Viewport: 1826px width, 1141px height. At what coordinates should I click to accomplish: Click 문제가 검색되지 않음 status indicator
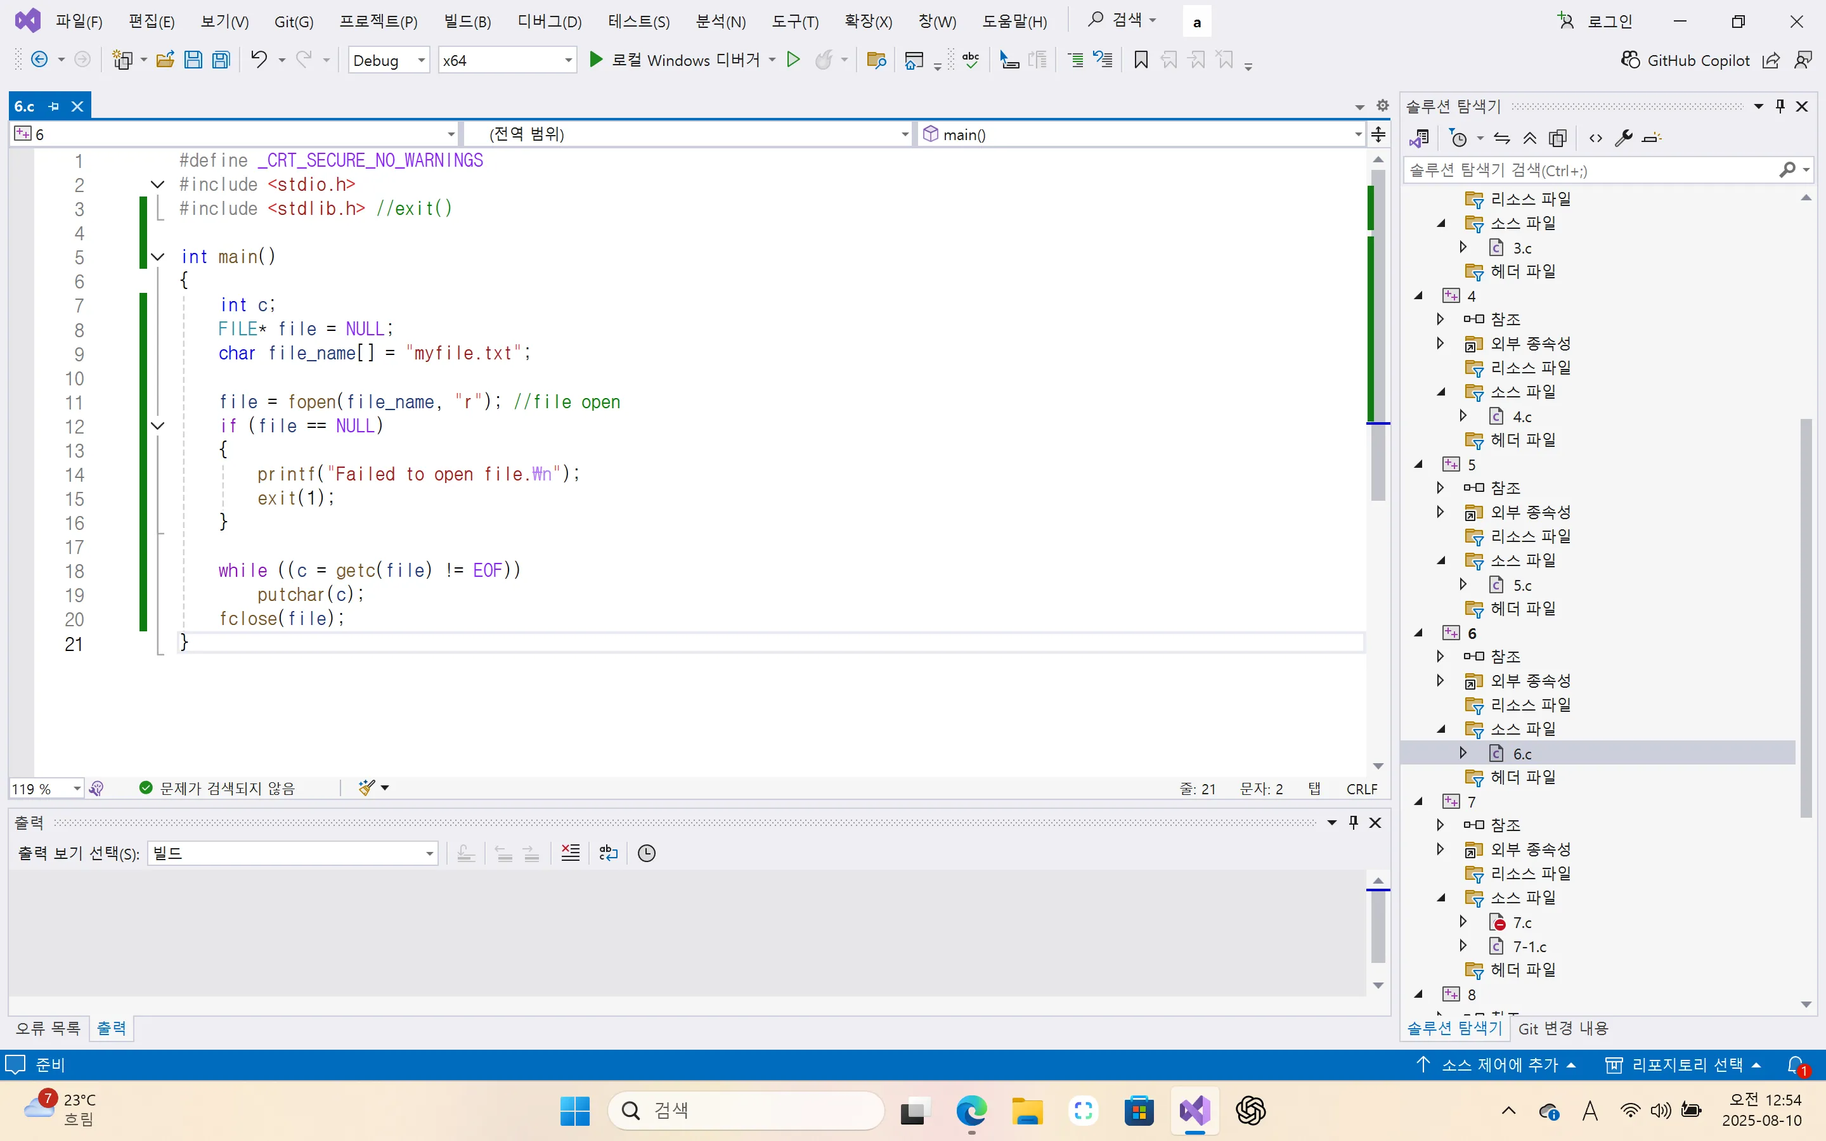pos(217,789)
